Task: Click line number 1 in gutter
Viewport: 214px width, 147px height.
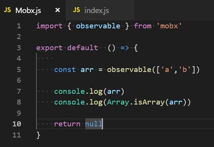Action: 19,26
